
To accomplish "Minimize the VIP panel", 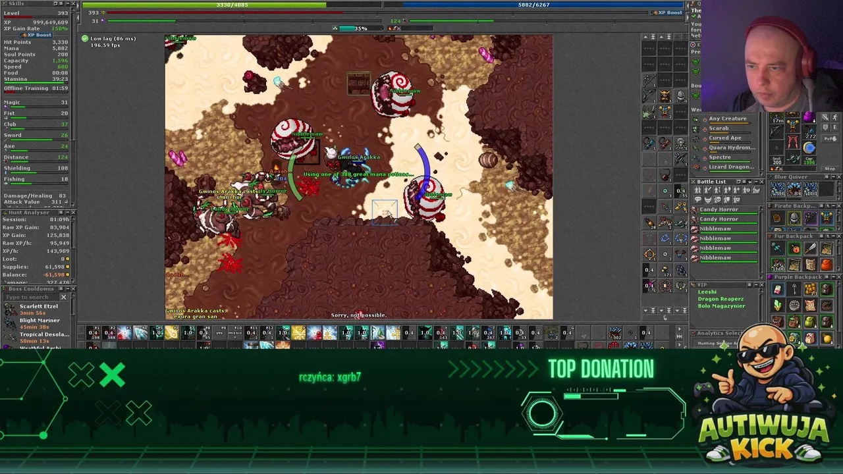I will 756,284.
